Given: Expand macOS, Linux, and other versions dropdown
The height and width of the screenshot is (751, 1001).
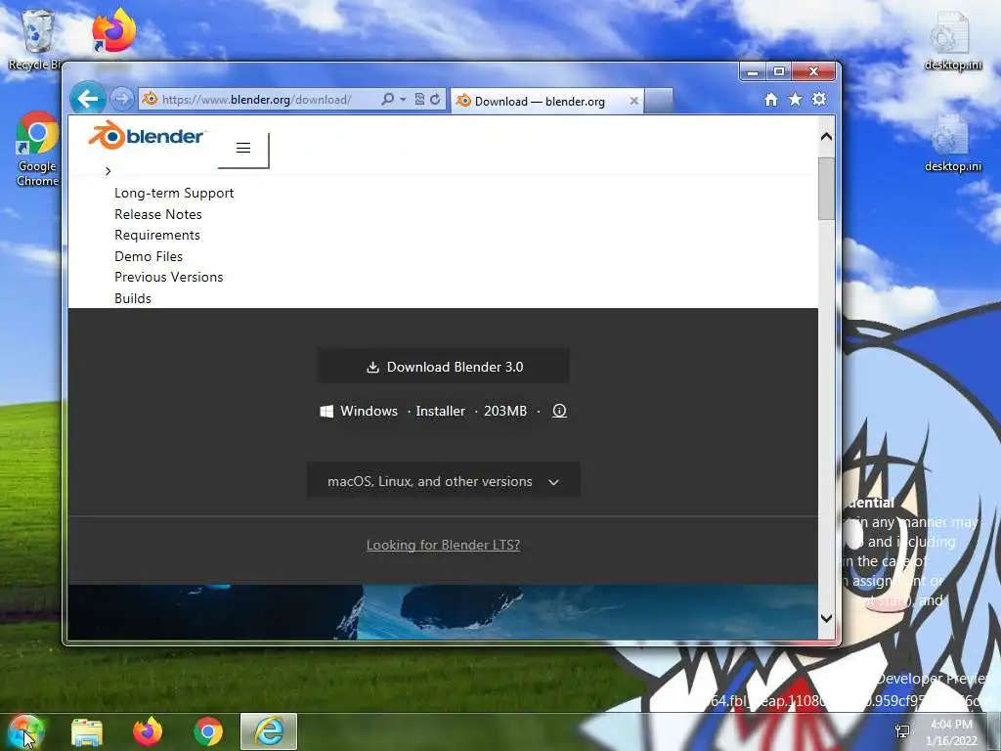Looking at the screenshot, I should point(443,481).
